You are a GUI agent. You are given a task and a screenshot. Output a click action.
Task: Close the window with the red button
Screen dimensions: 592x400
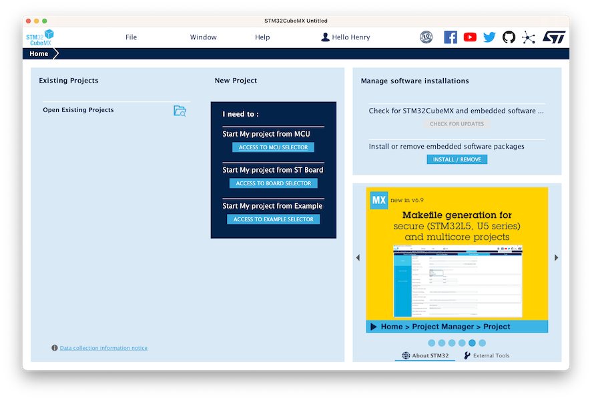click(28, 21)
